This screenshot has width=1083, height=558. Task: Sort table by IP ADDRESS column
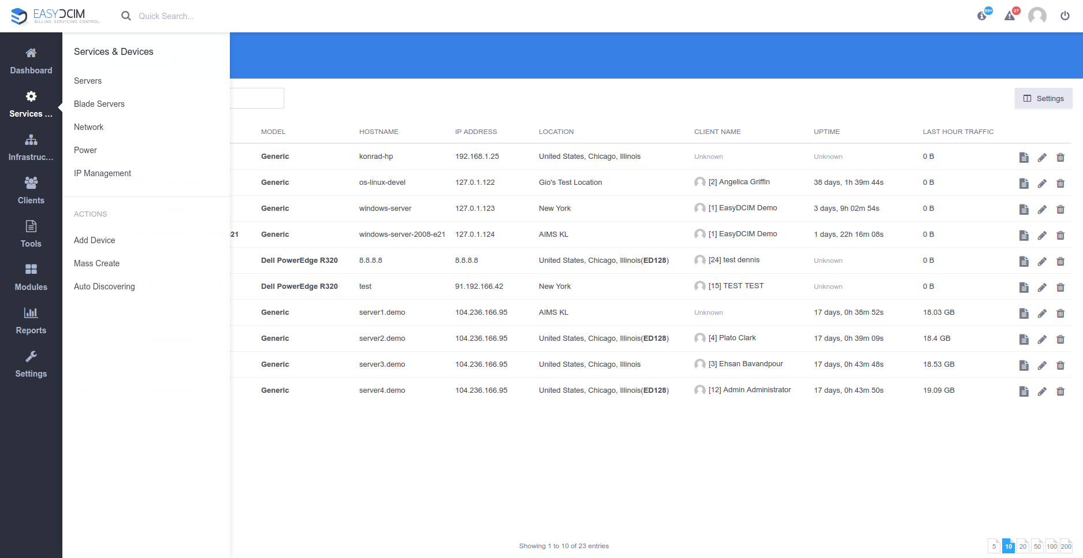(x=476, y=132)
